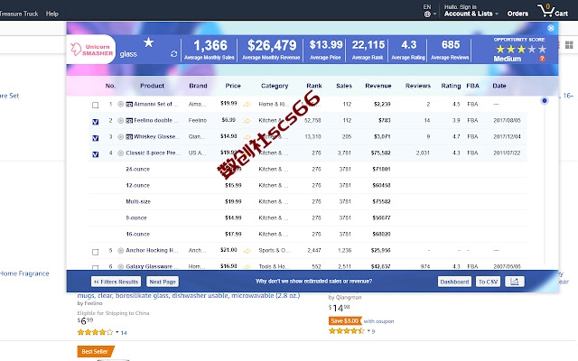Refresh the glass search results
The image size is (578, 361).
coord(174,54)
